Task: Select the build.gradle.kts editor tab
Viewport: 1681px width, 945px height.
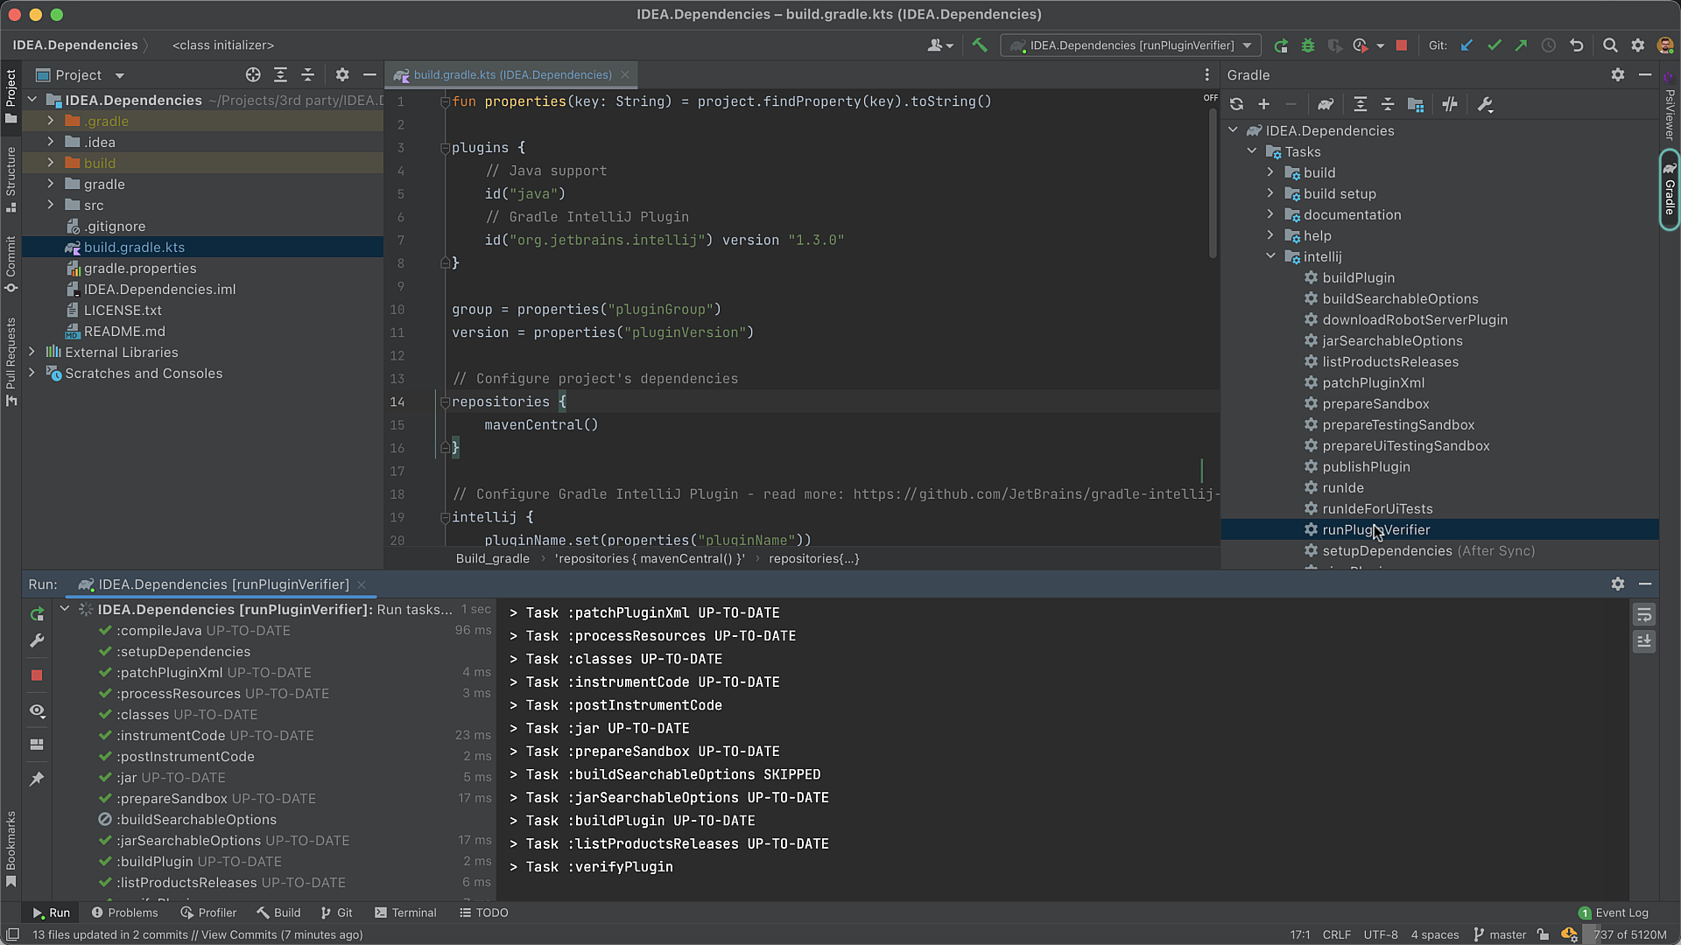Action: click(x=512, y=75)
